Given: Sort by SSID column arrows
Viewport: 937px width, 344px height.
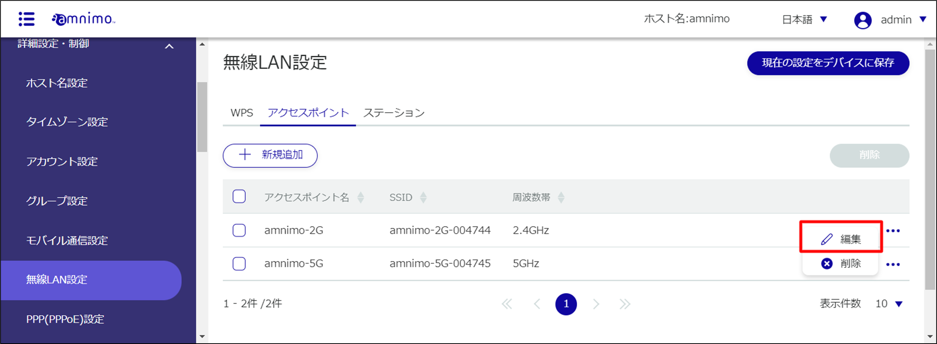Looking at the screenshot, I should click(423, 197).
